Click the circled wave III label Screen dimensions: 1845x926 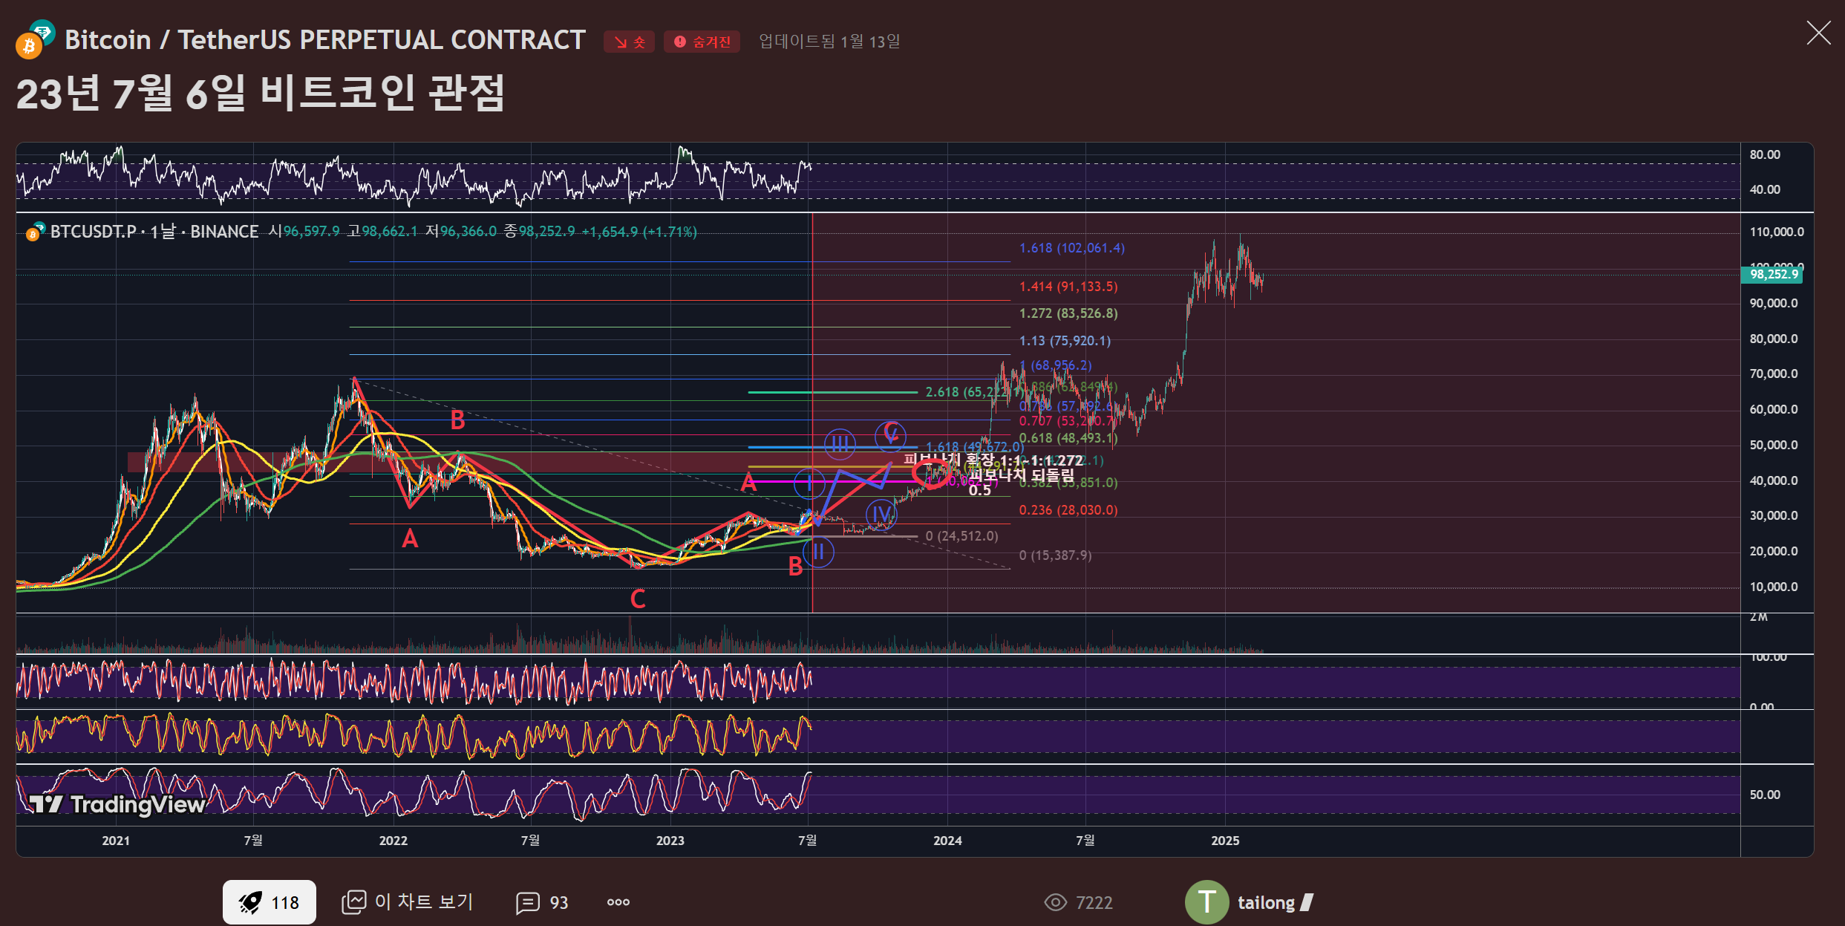(x=840, y=443)
